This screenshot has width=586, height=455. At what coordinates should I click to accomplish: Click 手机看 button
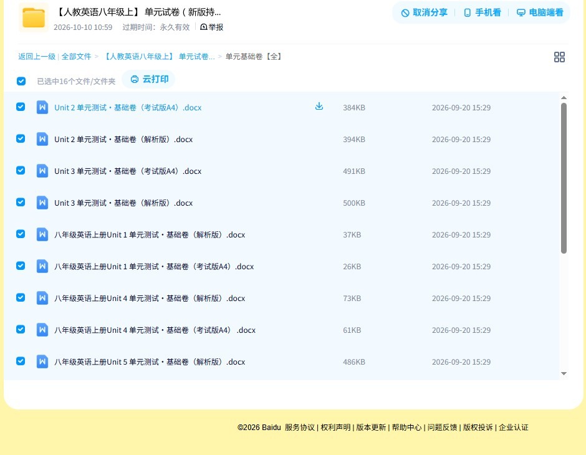pyautogui.click(x=482, y=12)
